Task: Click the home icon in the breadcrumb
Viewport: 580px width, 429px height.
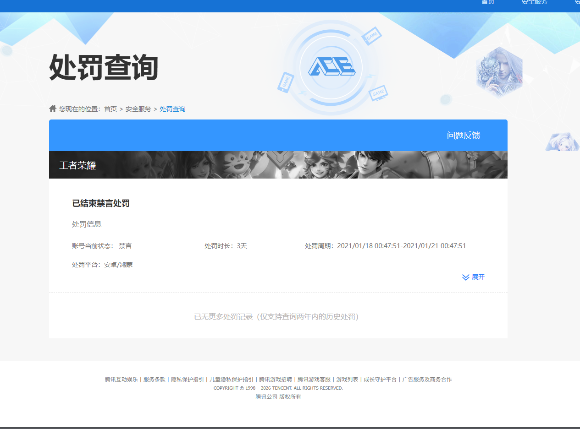Action: 52,108
